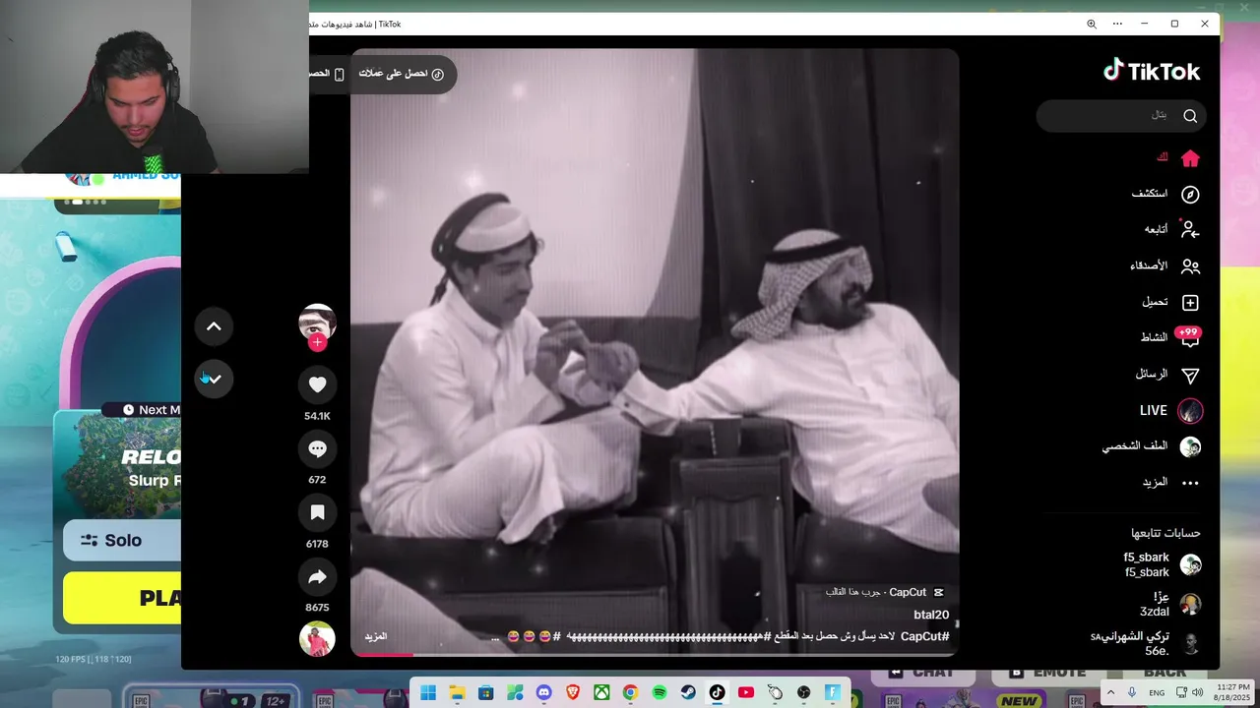Click the Get Coins button

point(402,74)
